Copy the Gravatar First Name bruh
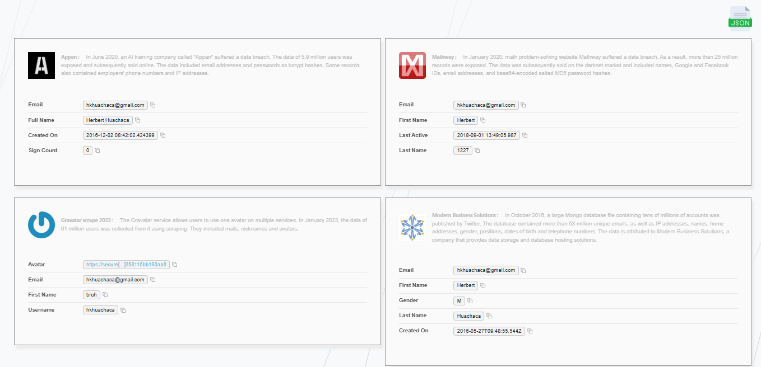Image resolution: width=761 pixels, height=367 pixels. (x=105, y=295)
